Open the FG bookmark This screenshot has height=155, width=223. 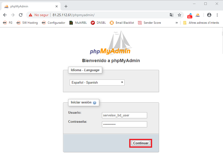(8, 22)
